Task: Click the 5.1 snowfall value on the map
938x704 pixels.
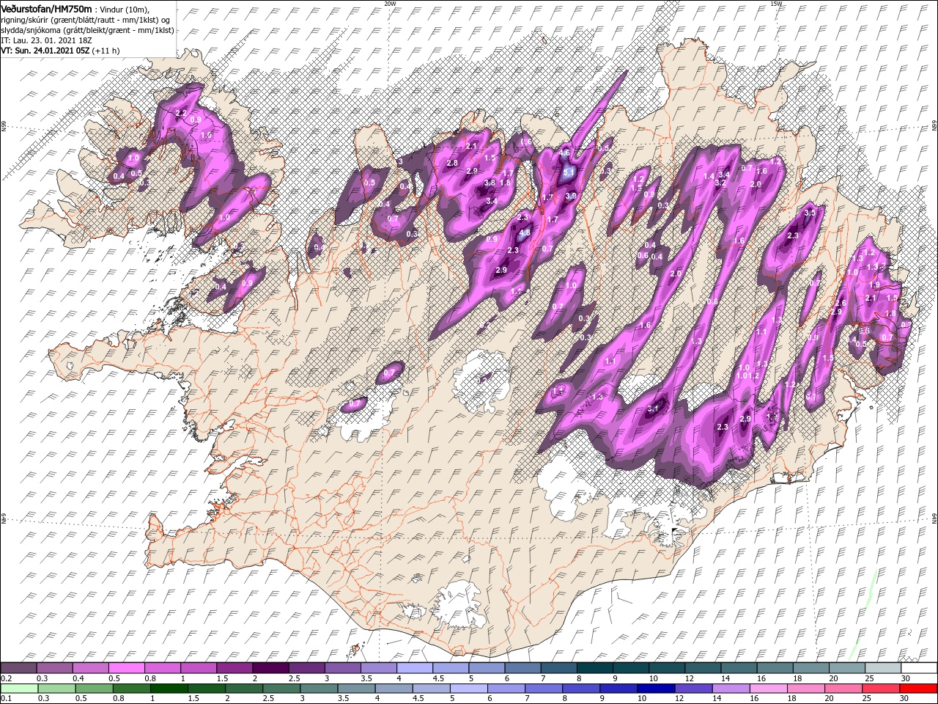Action: click(x=569, y=172)
